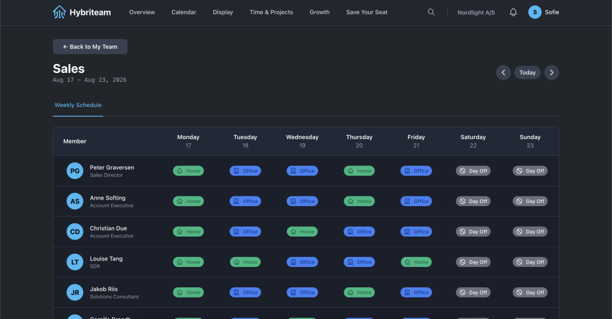Click Anne Softing's name
612x319 pixels.
[x=108, y=198]
